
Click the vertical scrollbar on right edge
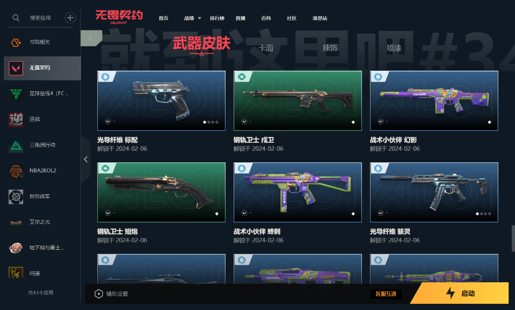tap(513, 238)
